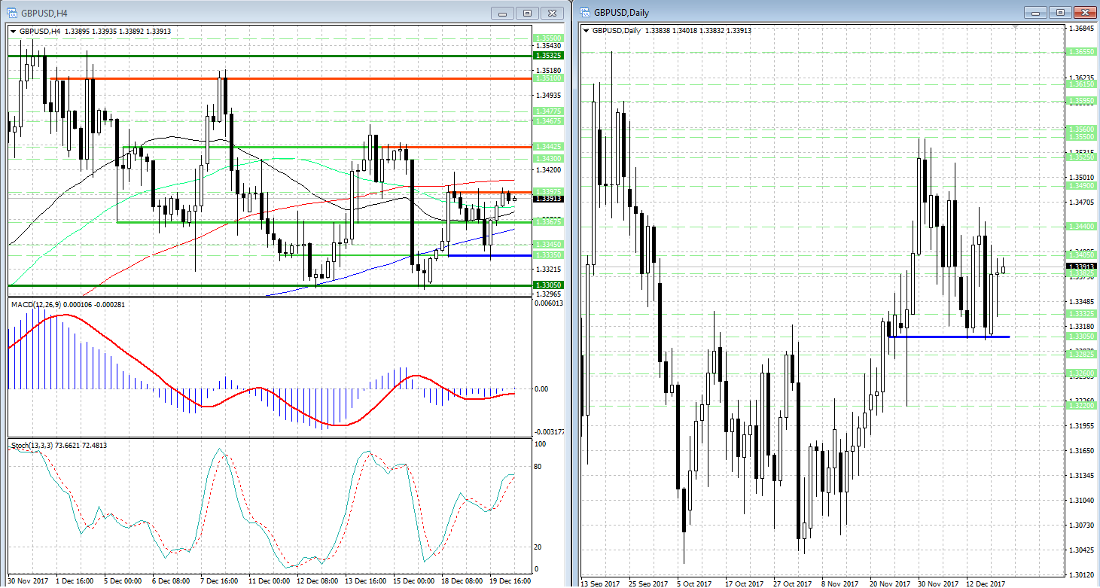
Task: Expand the GBPUSD,H4 chart arrow menu
Action: (x=14, y=31)
